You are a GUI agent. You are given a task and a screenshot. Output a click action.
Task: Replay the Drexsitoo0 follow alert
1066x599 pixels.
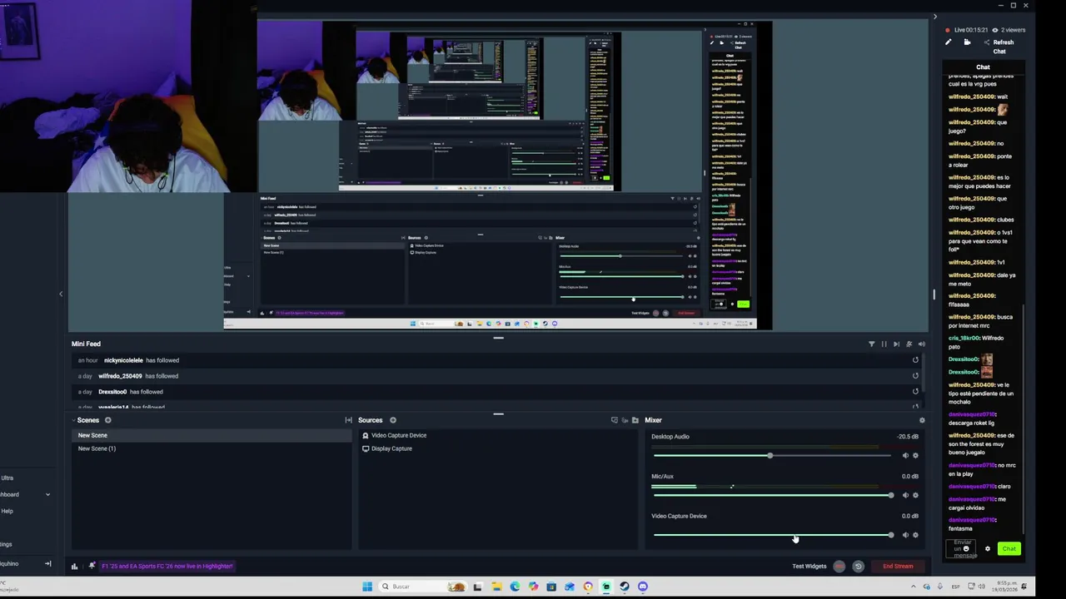pos(915,392)
